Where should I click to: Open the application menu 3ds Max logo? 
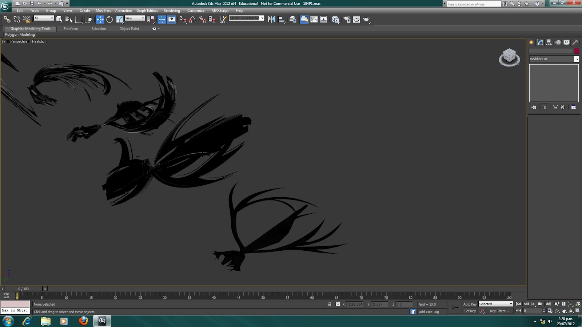tap(5, 5)
